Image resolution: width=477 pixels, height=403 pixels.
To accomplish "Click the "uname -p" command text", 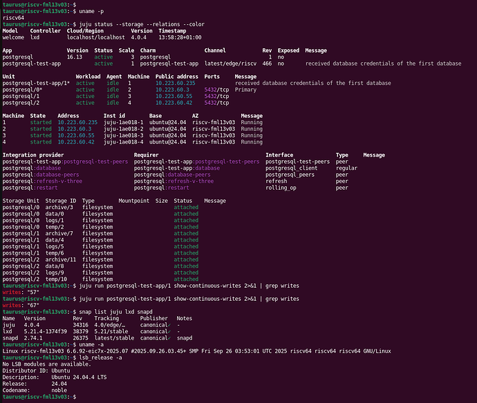I will pyautogui.click(x=93, y=11).
